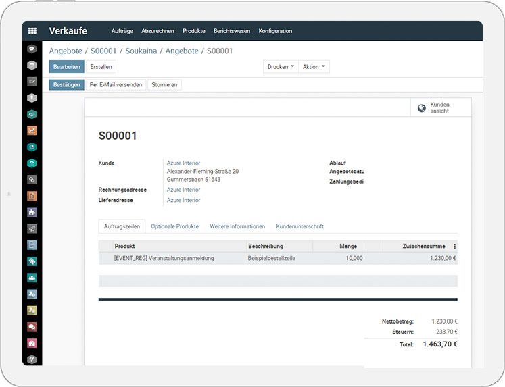Open the Konfiguration menu
This screenshot has width=505, height=387.
(275, 31)
